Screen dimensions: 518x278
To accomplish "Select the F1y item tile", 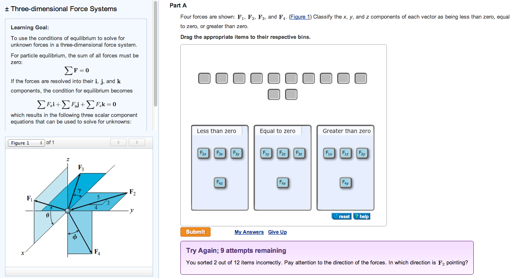I will point(266,153).
